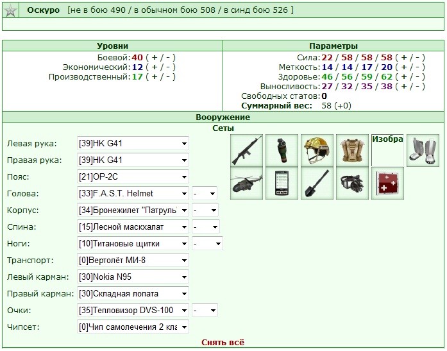The image size is (447, 351).
Task: Open the Ноги Титановые щитки dropdown
Action: 133,243
